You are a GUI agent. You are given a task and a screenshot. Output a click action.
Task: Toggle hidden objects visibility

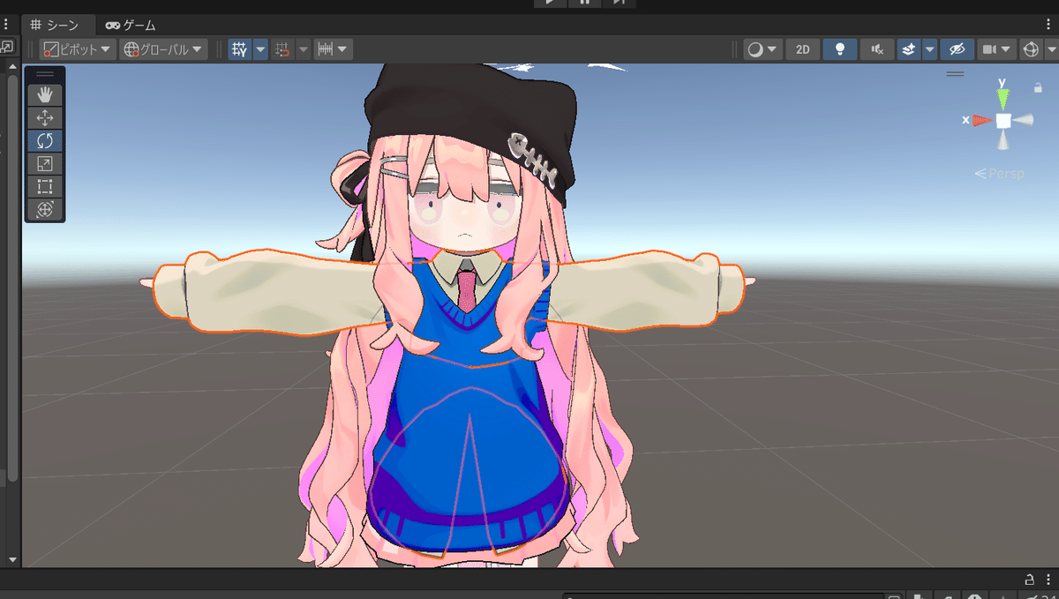click(x=956, y=49)
